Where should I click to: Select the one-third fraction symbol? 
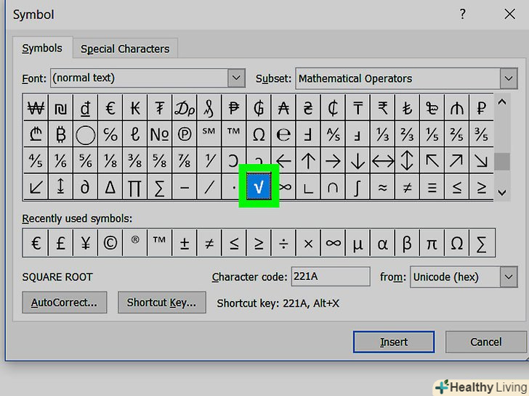coord(382,133)
